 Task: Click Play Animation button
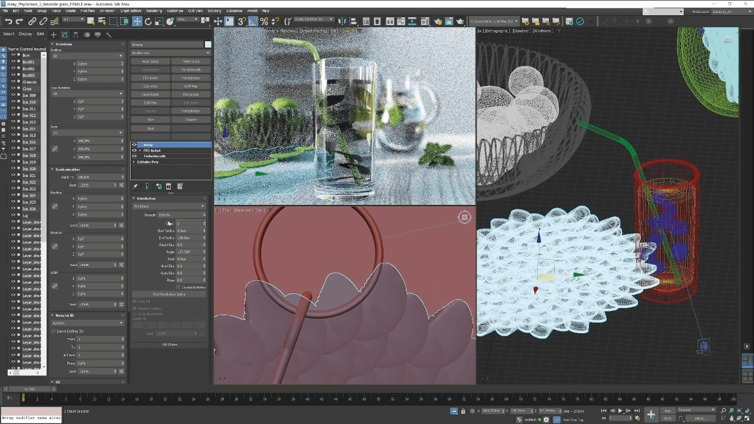click(620, 410)
